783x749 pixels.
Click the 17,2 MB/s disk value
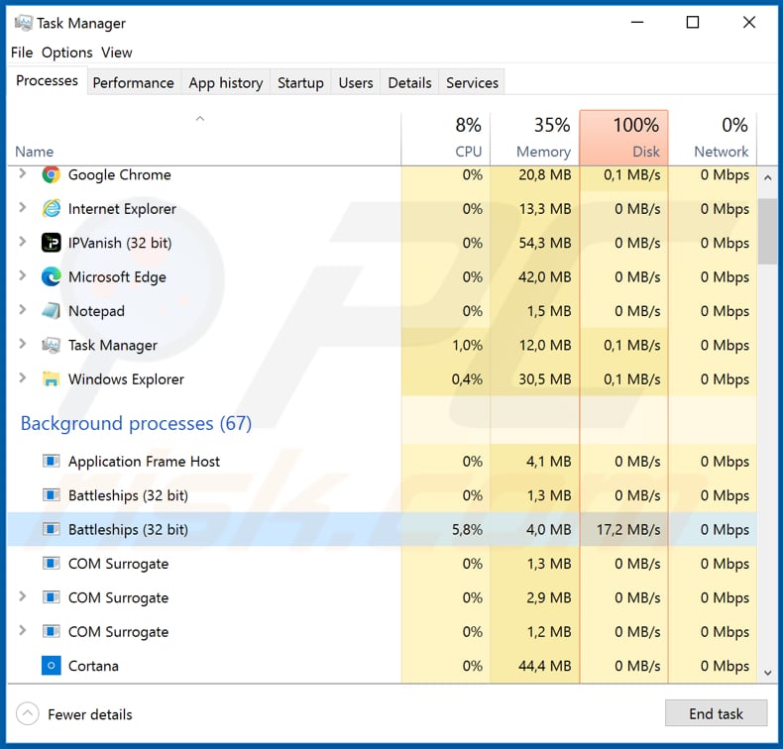628,529
